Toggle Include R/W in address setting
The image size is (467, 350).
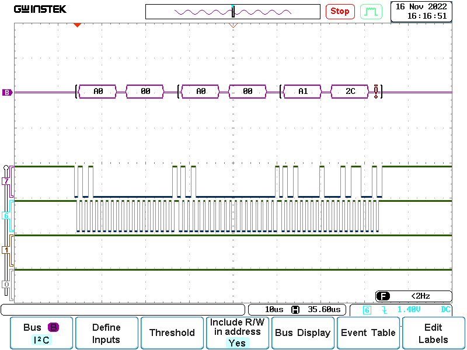point(237,333)
